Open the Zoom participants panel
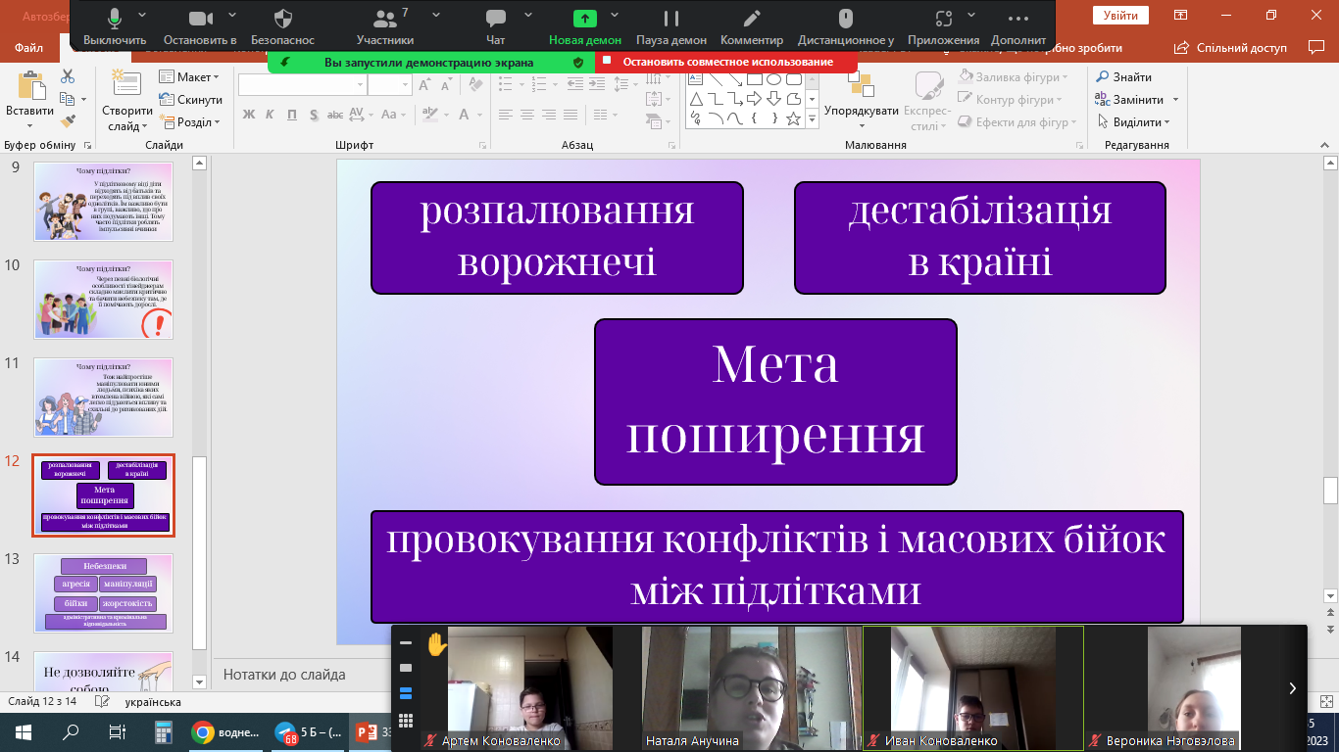 tap(383, 19)
